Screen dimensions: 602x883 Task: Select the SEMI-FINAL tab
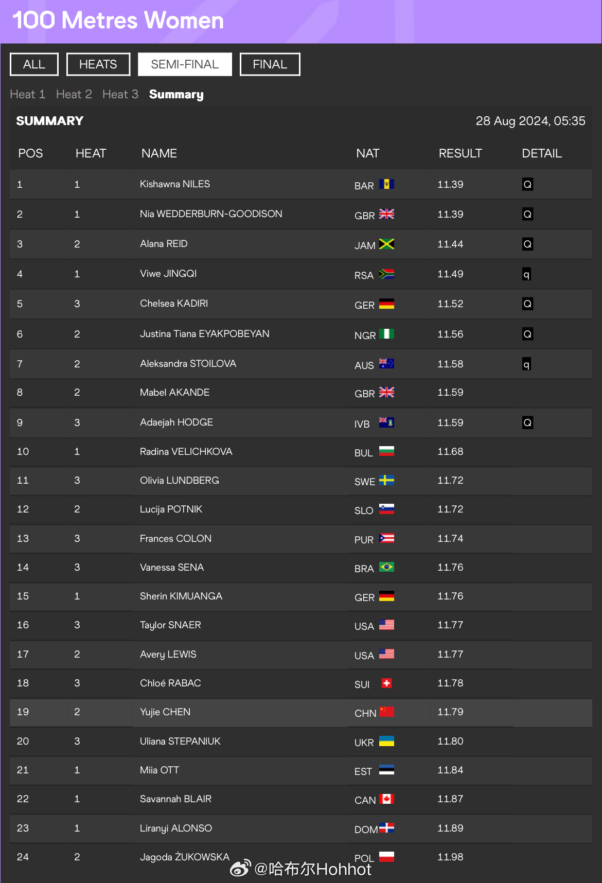(x=185, y=64)
